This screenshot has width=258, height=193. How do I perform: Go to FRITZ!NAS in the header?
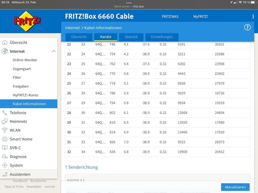(x=170, y=16)
